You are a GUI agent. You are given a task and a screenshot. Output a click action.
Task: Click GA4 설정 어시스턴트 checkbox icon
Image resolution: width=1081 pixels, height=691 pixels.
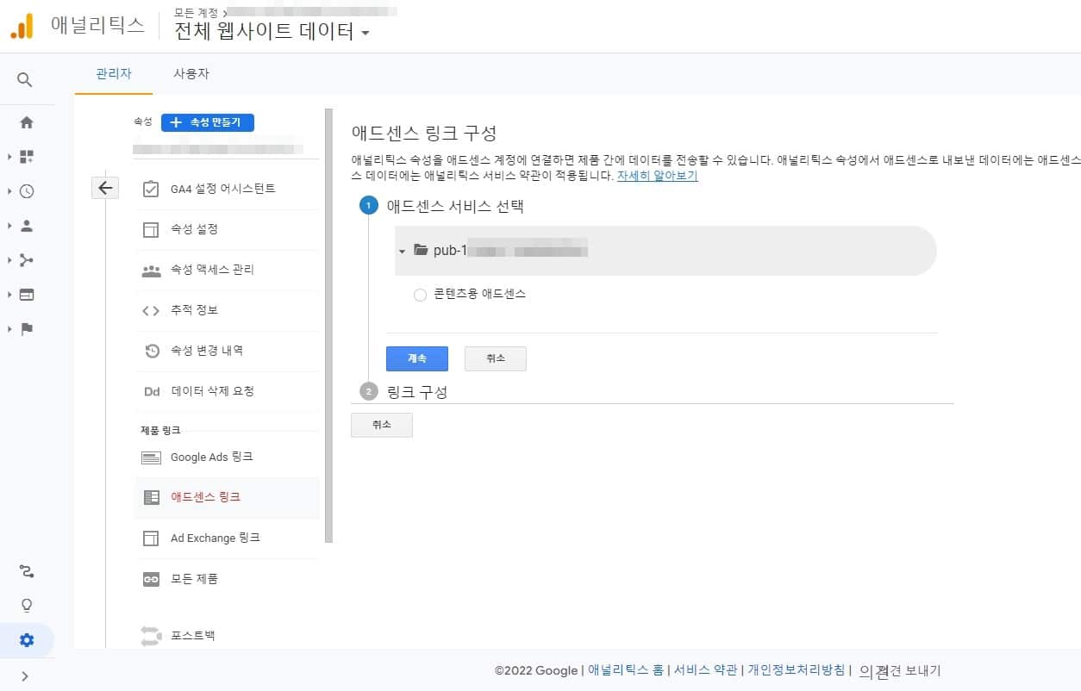tap(151, 189)
